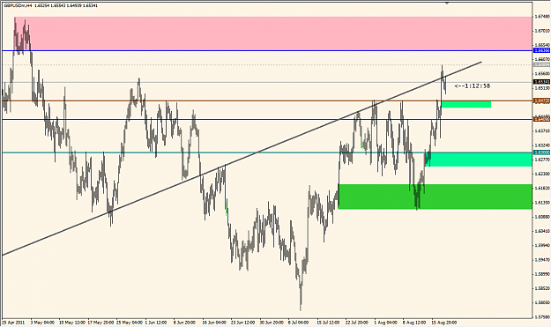Click the 15 Aug 20:00 time label
The width and height of the screenshot is (551, 327).
(444, 322)
